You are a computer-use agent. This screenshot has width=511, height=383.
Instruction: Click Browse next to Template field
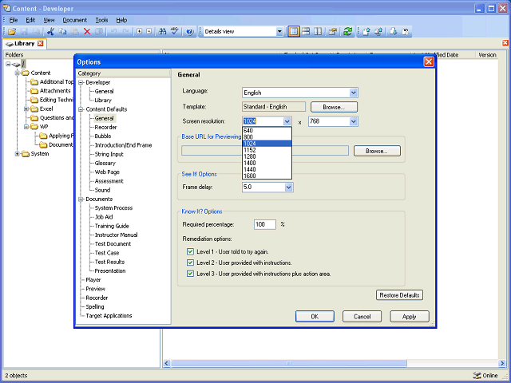[x=334, y=107]
